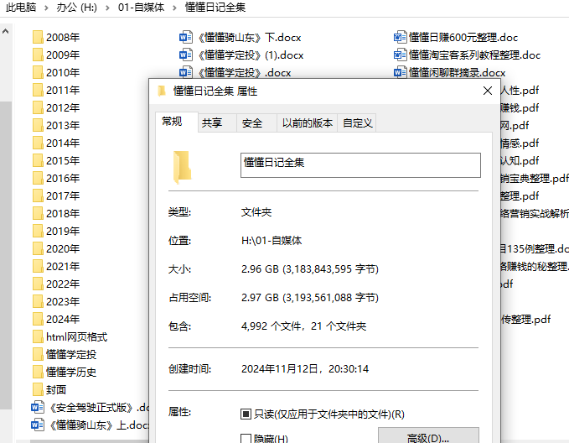This screenshot has width=569, height=443.
Task: Open the 安全 tab in properties
Action: click(x=252, y=122)
